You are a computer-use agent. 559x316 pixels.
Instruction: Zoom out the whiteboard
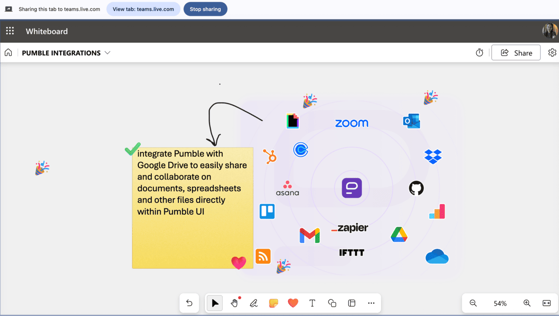coord(473,303)
